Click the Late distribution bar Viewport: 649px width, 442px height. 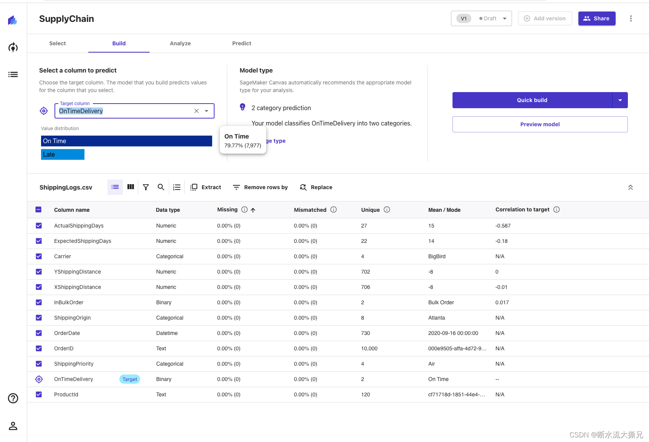63,154
